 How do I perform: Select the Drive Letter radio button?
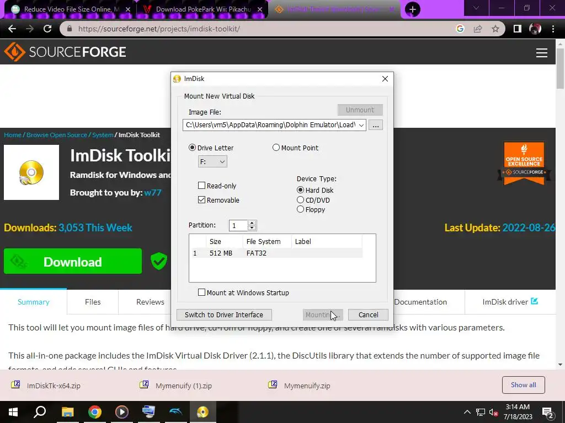pyautogui.click(x=192, y=148)
